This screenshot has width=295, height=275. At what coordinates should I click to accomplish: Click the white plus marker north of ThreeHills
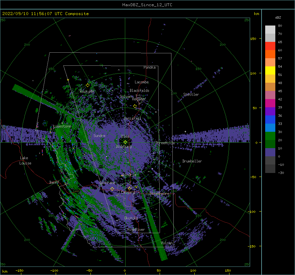[x=185, y=131]
